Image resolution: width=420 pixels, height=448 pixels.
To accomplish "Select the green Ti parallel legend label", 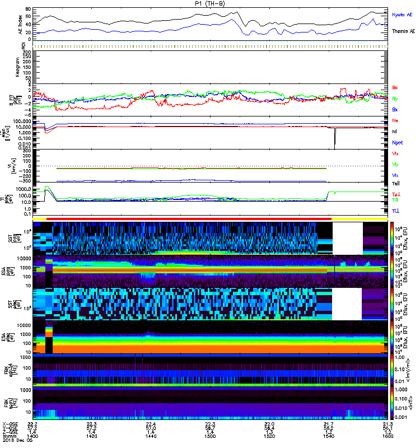I will pos(395,200).
